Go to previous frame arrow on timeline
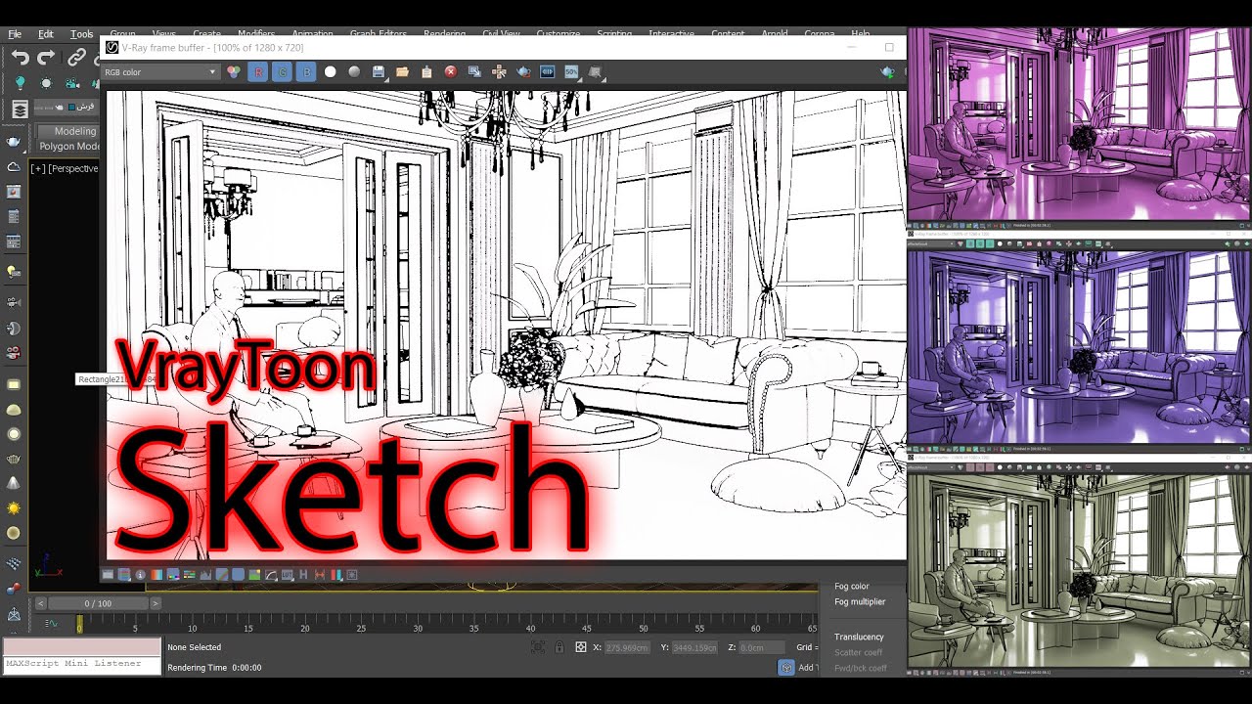 [40, 603]
